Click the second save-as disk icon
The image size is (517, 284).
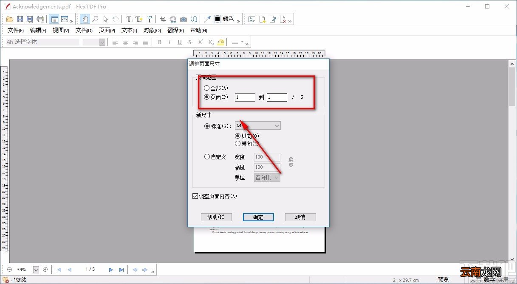(30, 19)
